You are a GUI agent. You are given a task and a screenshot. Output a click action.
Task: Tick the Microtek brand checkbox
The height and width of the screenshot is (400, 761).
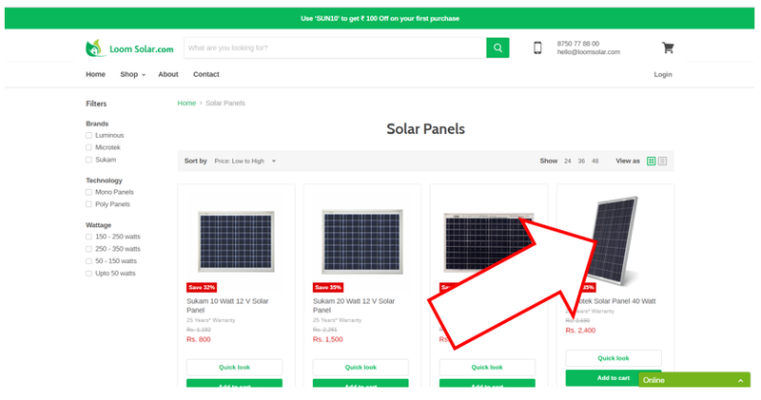pos(89,147)
